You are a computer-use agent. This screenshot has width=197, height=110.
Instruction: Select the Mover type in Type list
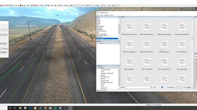(x=98, y=19)
